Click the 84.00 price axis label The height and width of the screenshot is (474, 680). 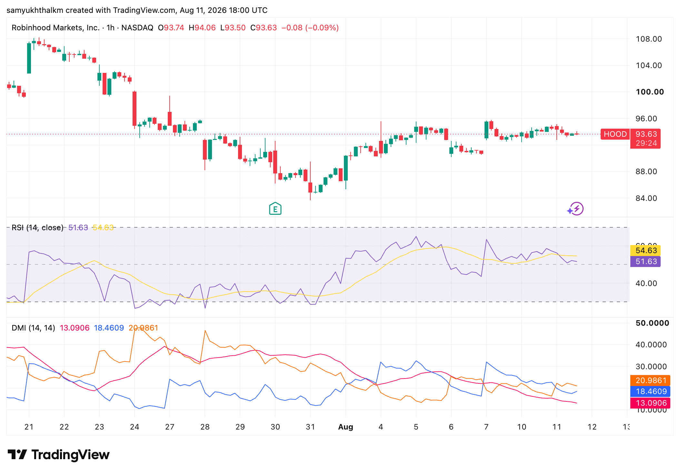coord(646,198)
